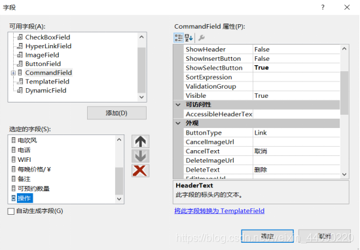Click ButtonType value Link
Viewport: 360px width, 250px height.
297,133
